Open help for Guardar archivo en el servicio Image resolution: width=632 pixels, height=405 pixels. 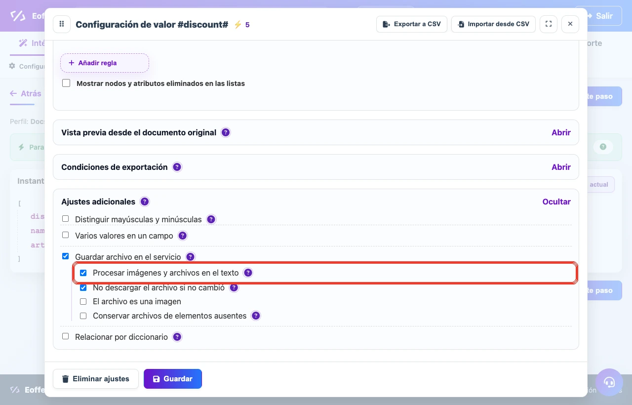pyautogui.click(x=191, y=257)
